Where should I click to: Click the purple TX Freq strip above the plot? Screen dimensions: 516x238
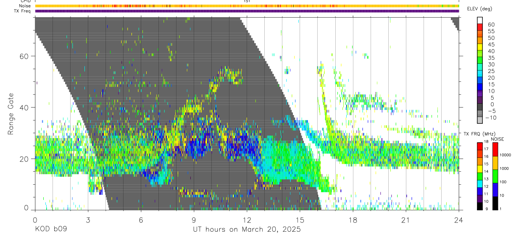point(247,11)
